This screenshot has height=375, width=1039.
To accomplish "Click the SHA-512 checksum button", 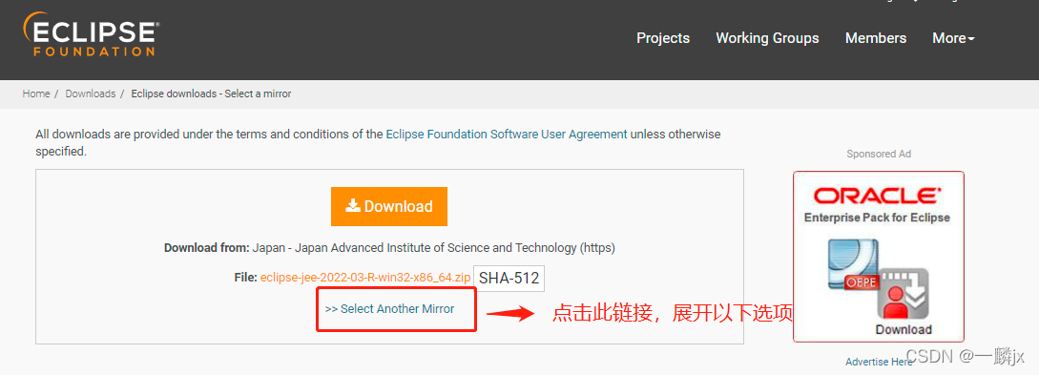I will pyautogui.click(x=509, y=278).
